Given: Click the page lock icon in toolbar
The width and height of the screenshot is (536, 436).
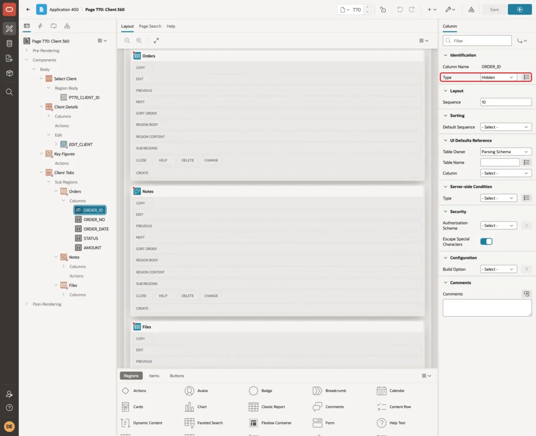Looking at the screenshot, I should point(383,9).
